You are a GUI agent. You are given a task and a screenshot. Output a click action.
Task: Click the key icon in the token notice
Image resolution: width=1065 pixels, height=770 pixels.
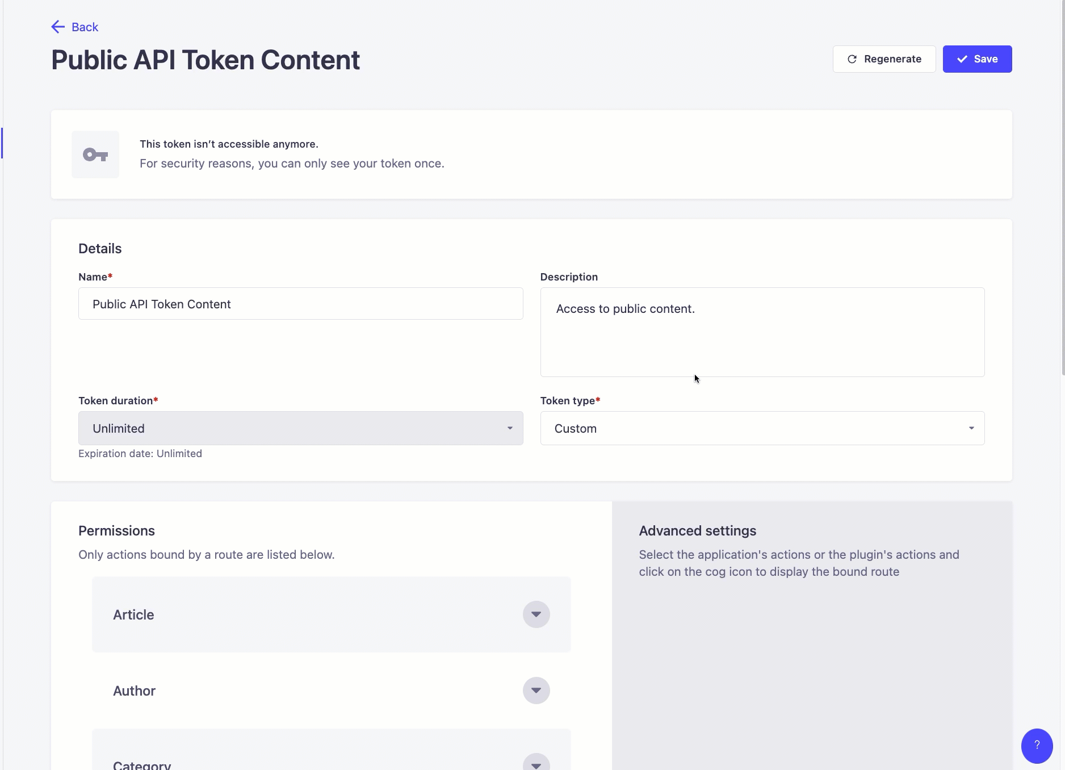[95, 154]
